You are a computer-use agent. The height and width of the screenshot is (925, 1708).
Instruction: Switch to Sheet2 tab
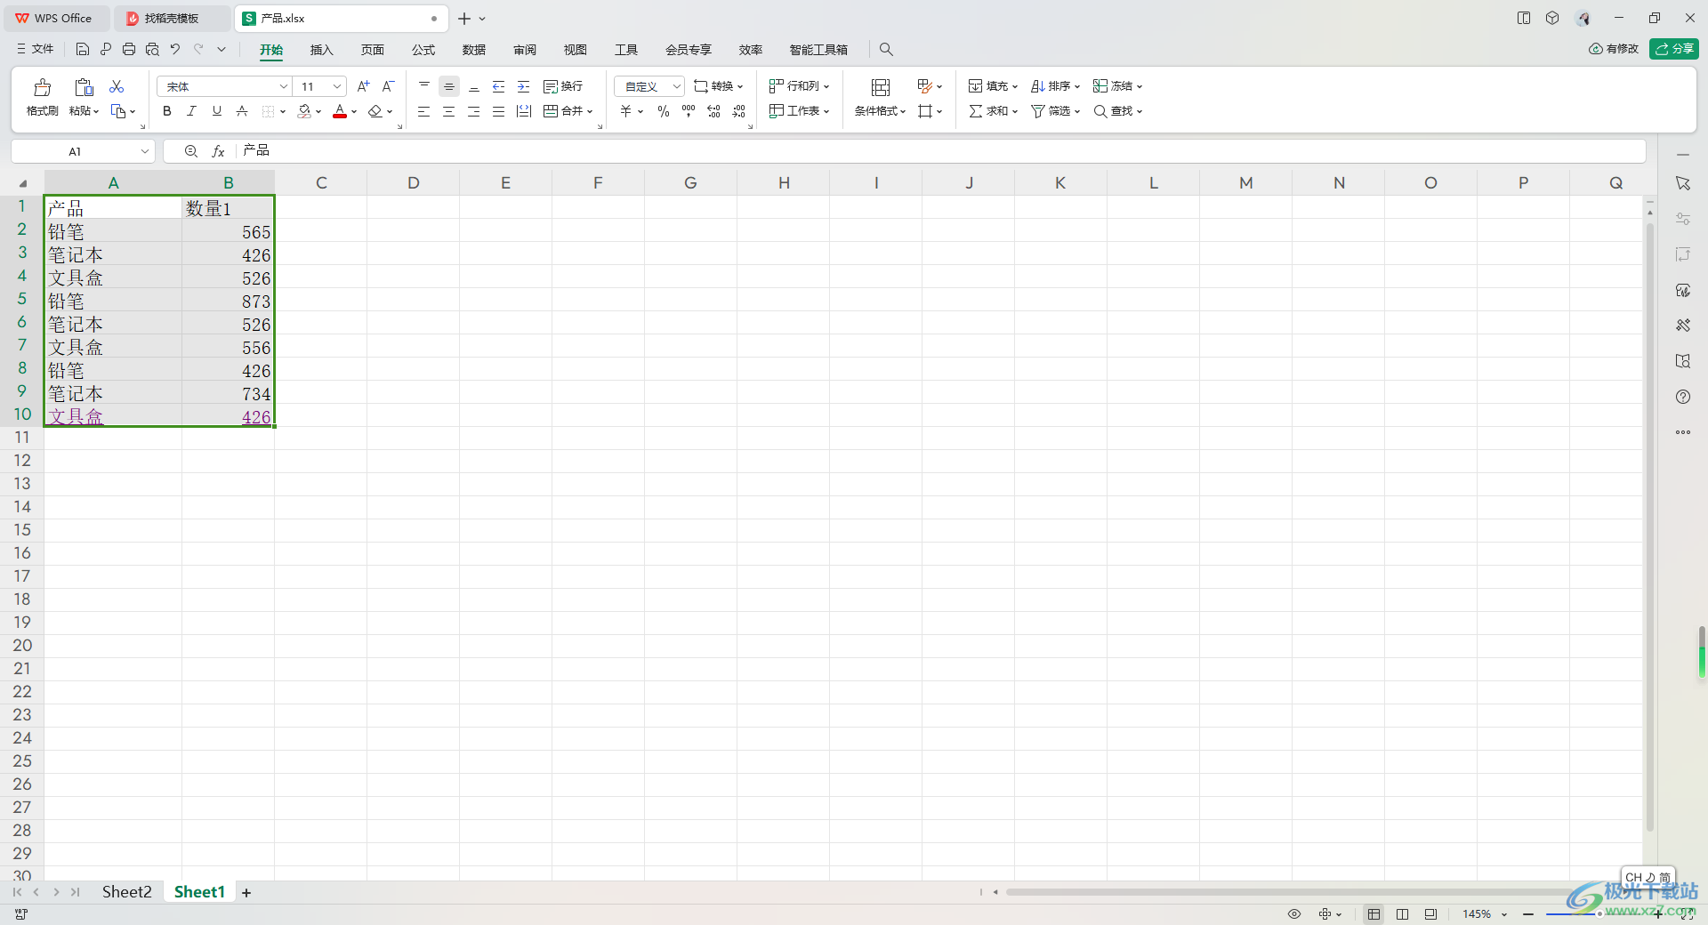[126, 892]
